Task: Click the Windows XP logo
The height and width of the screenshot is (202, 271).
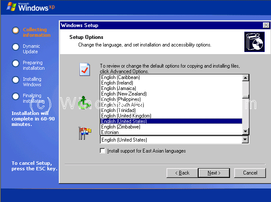Action: [28, 7]
